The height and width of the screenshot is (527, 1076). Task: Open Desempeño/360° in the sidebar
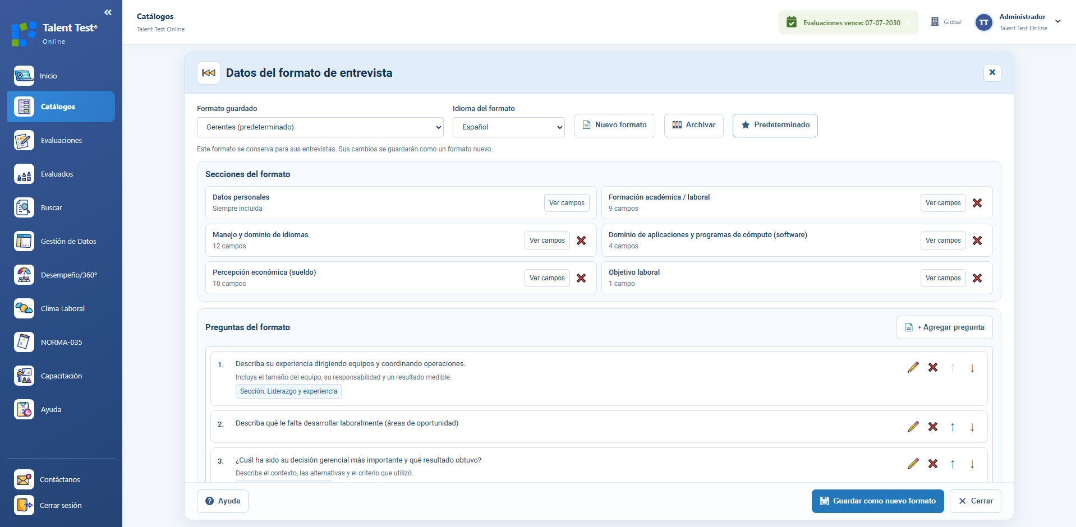click(61, 275)
